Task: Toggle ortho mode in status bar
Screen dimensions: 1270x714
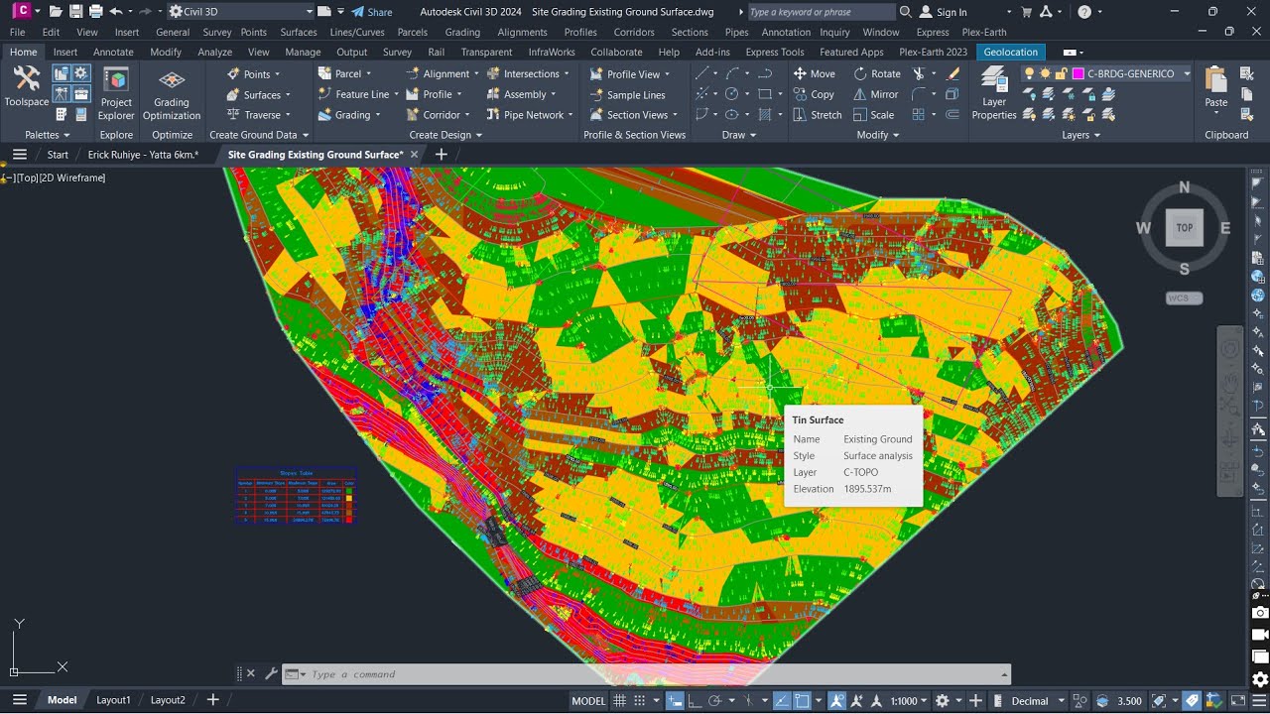Action: [695, 701]
